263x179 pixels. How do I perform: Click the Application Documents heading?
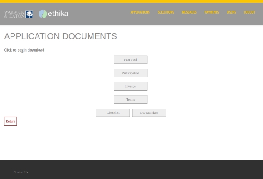tap(60, 36)
